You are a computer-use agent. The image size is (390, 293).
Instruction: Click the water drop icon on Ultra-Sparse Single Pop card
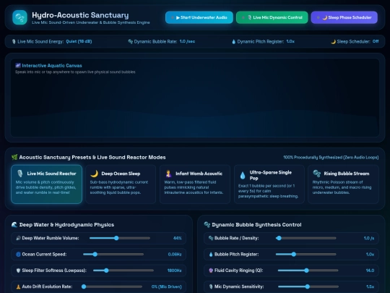pyautogui.click(x=243, y=175)
